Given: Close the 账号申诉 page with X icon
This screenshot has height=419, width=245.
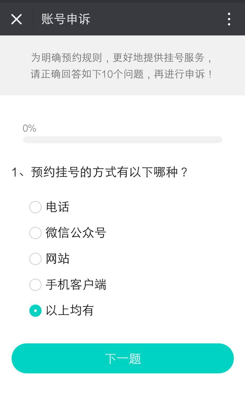Looking at the screenshot, I should click(x=16, y=19).
